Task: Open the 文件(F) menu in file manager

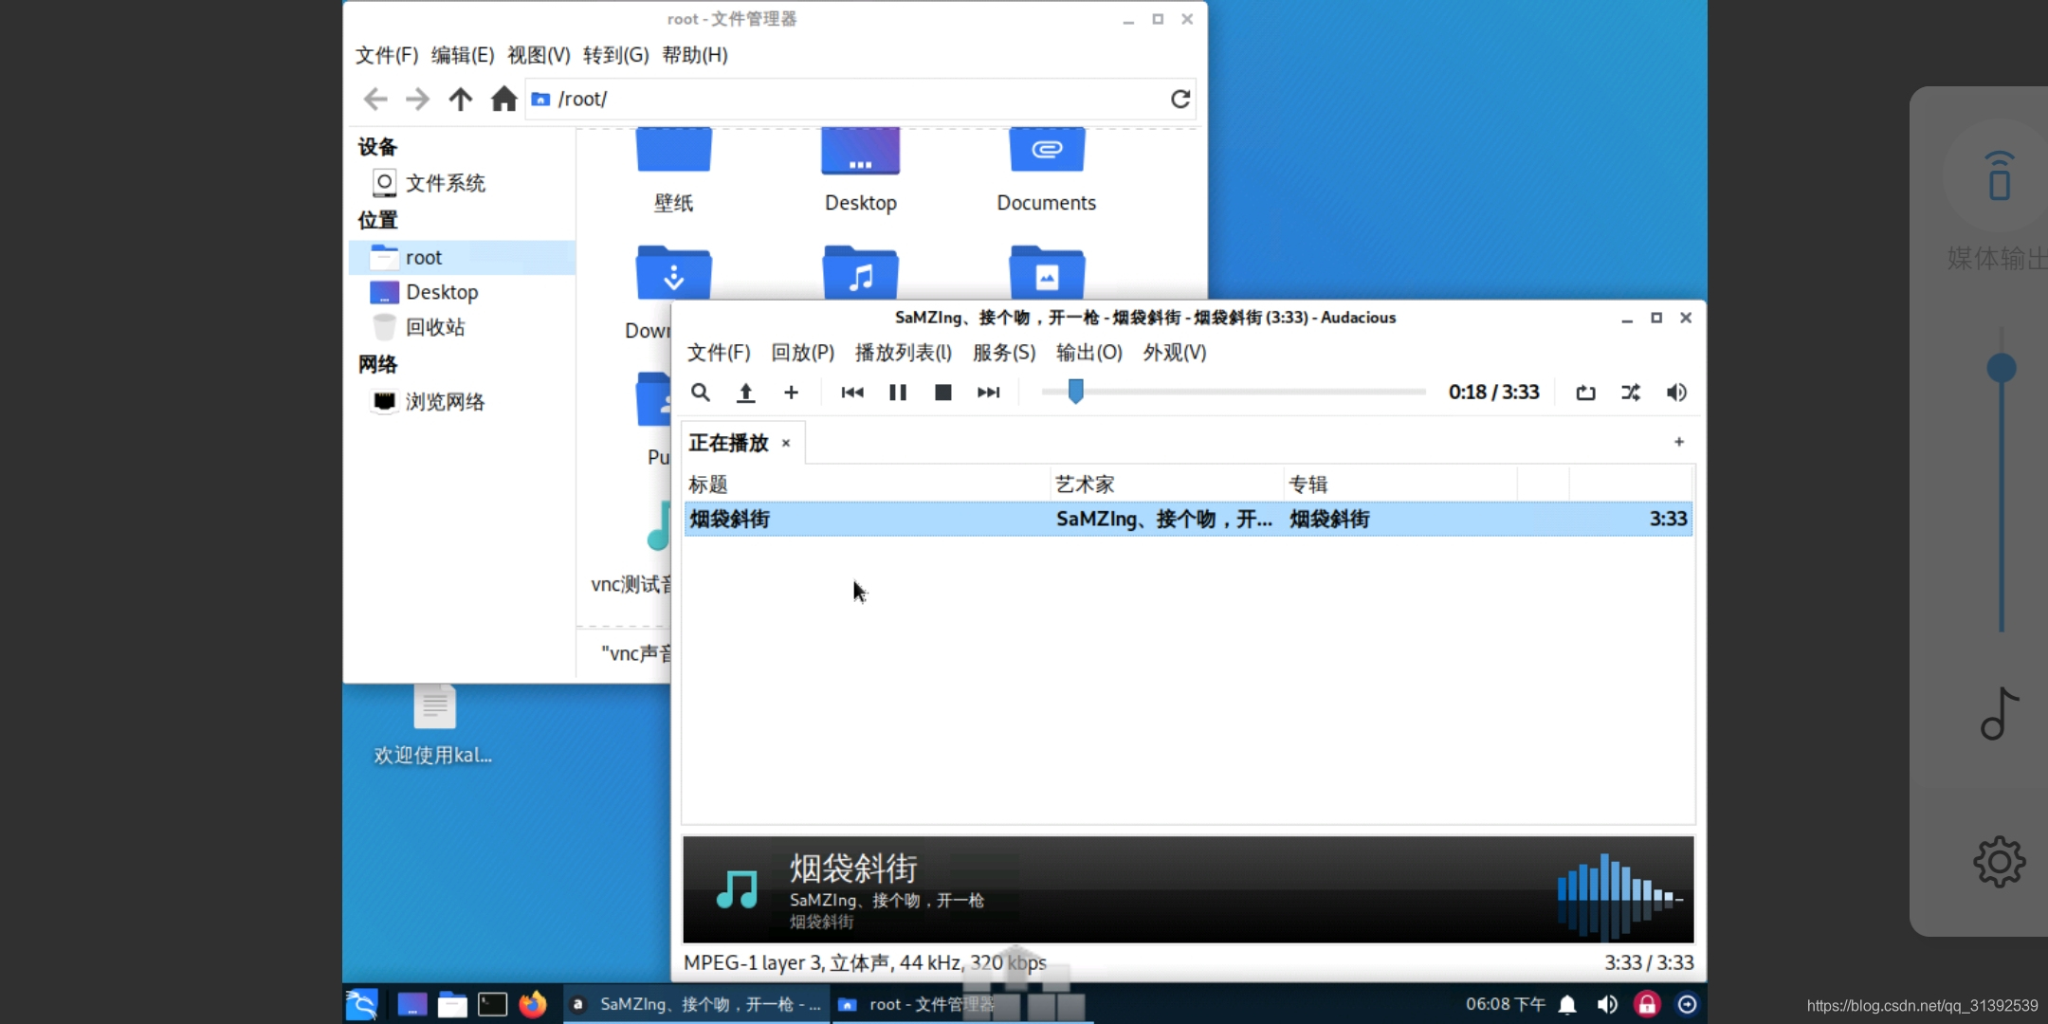Action: 387,55
